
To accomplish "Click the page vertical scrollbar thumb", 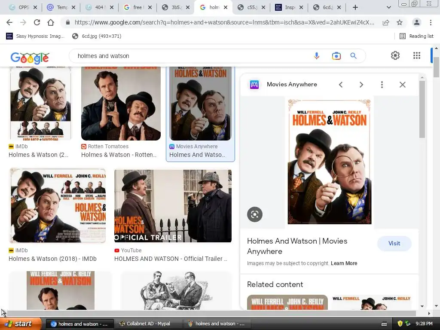I will [x=436, y=67].
